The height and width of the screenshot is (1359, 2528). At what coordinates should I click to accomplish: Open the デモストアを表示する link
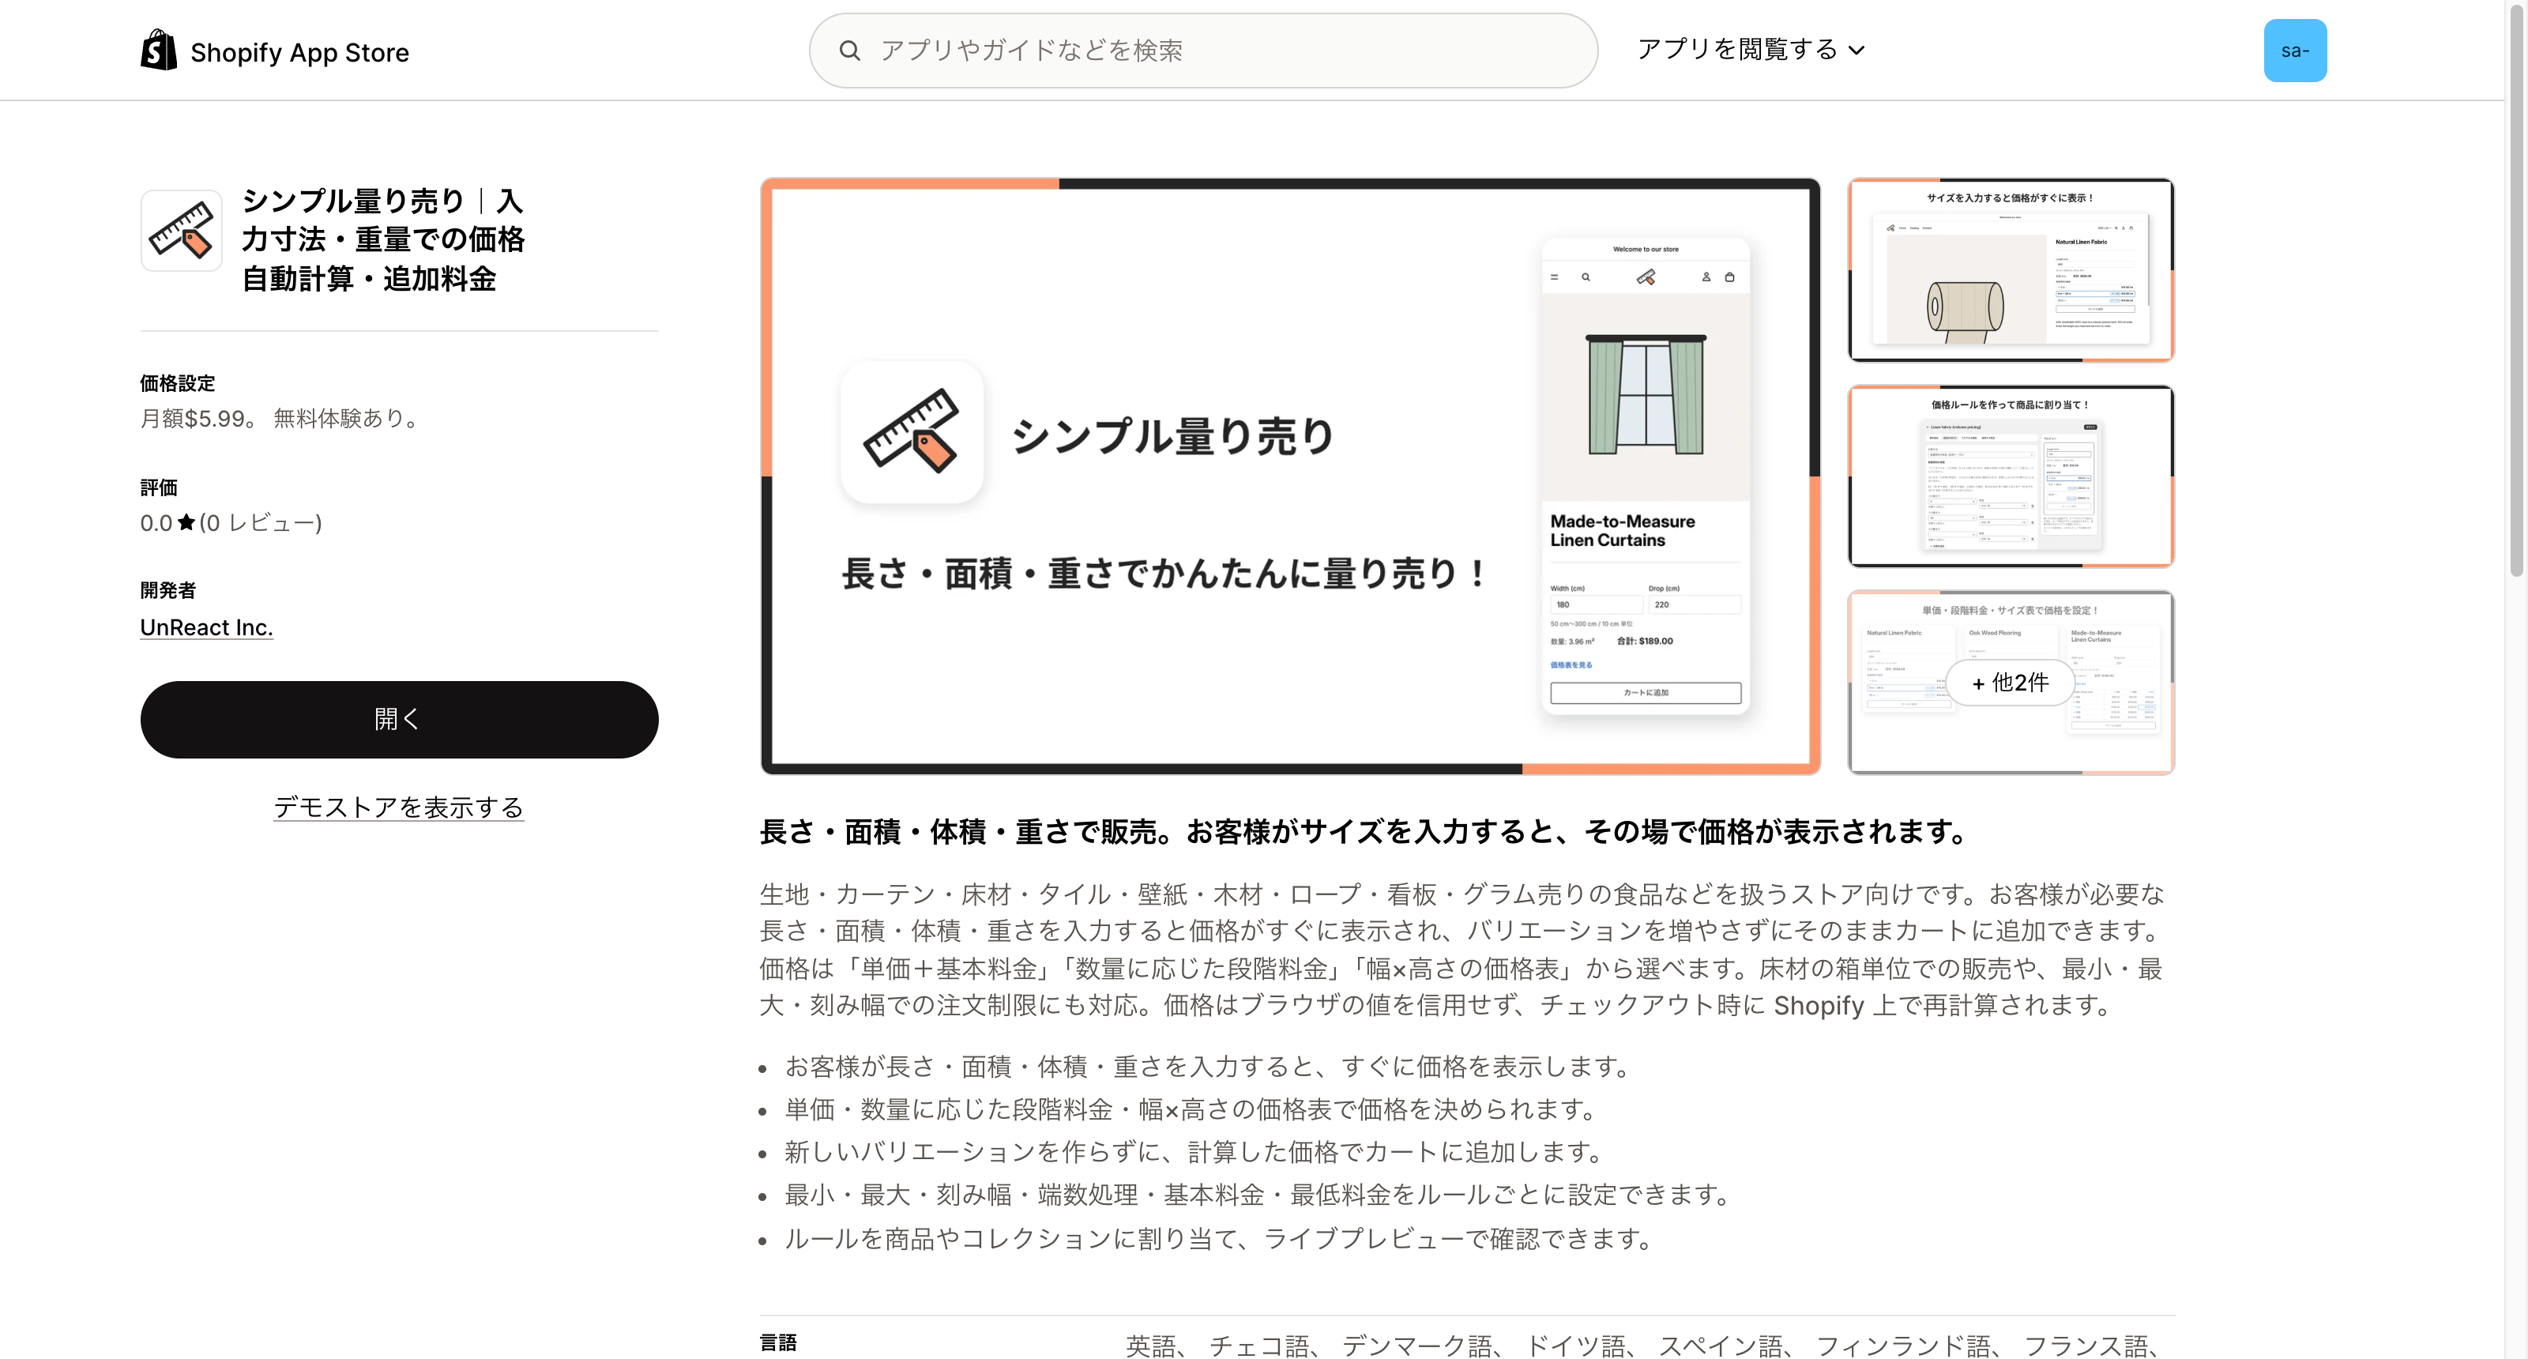398,807
